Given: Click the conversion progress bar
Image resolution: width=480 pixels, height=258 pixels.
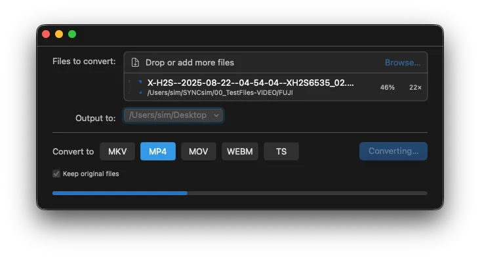Looking at the screenshot, I should tap(240, 193).
